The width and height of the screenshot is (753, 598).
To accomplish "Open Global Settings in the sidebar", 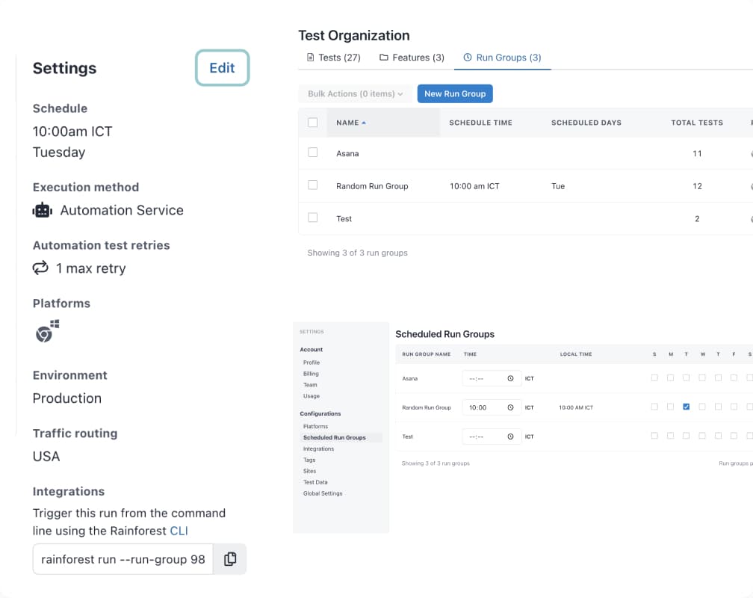I will pos(323,493).
